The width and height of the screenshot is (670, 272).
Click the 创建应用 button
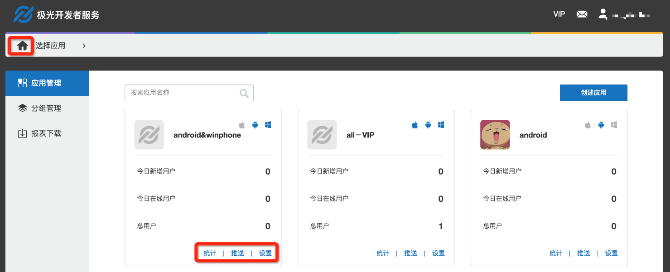click(593, 93)
